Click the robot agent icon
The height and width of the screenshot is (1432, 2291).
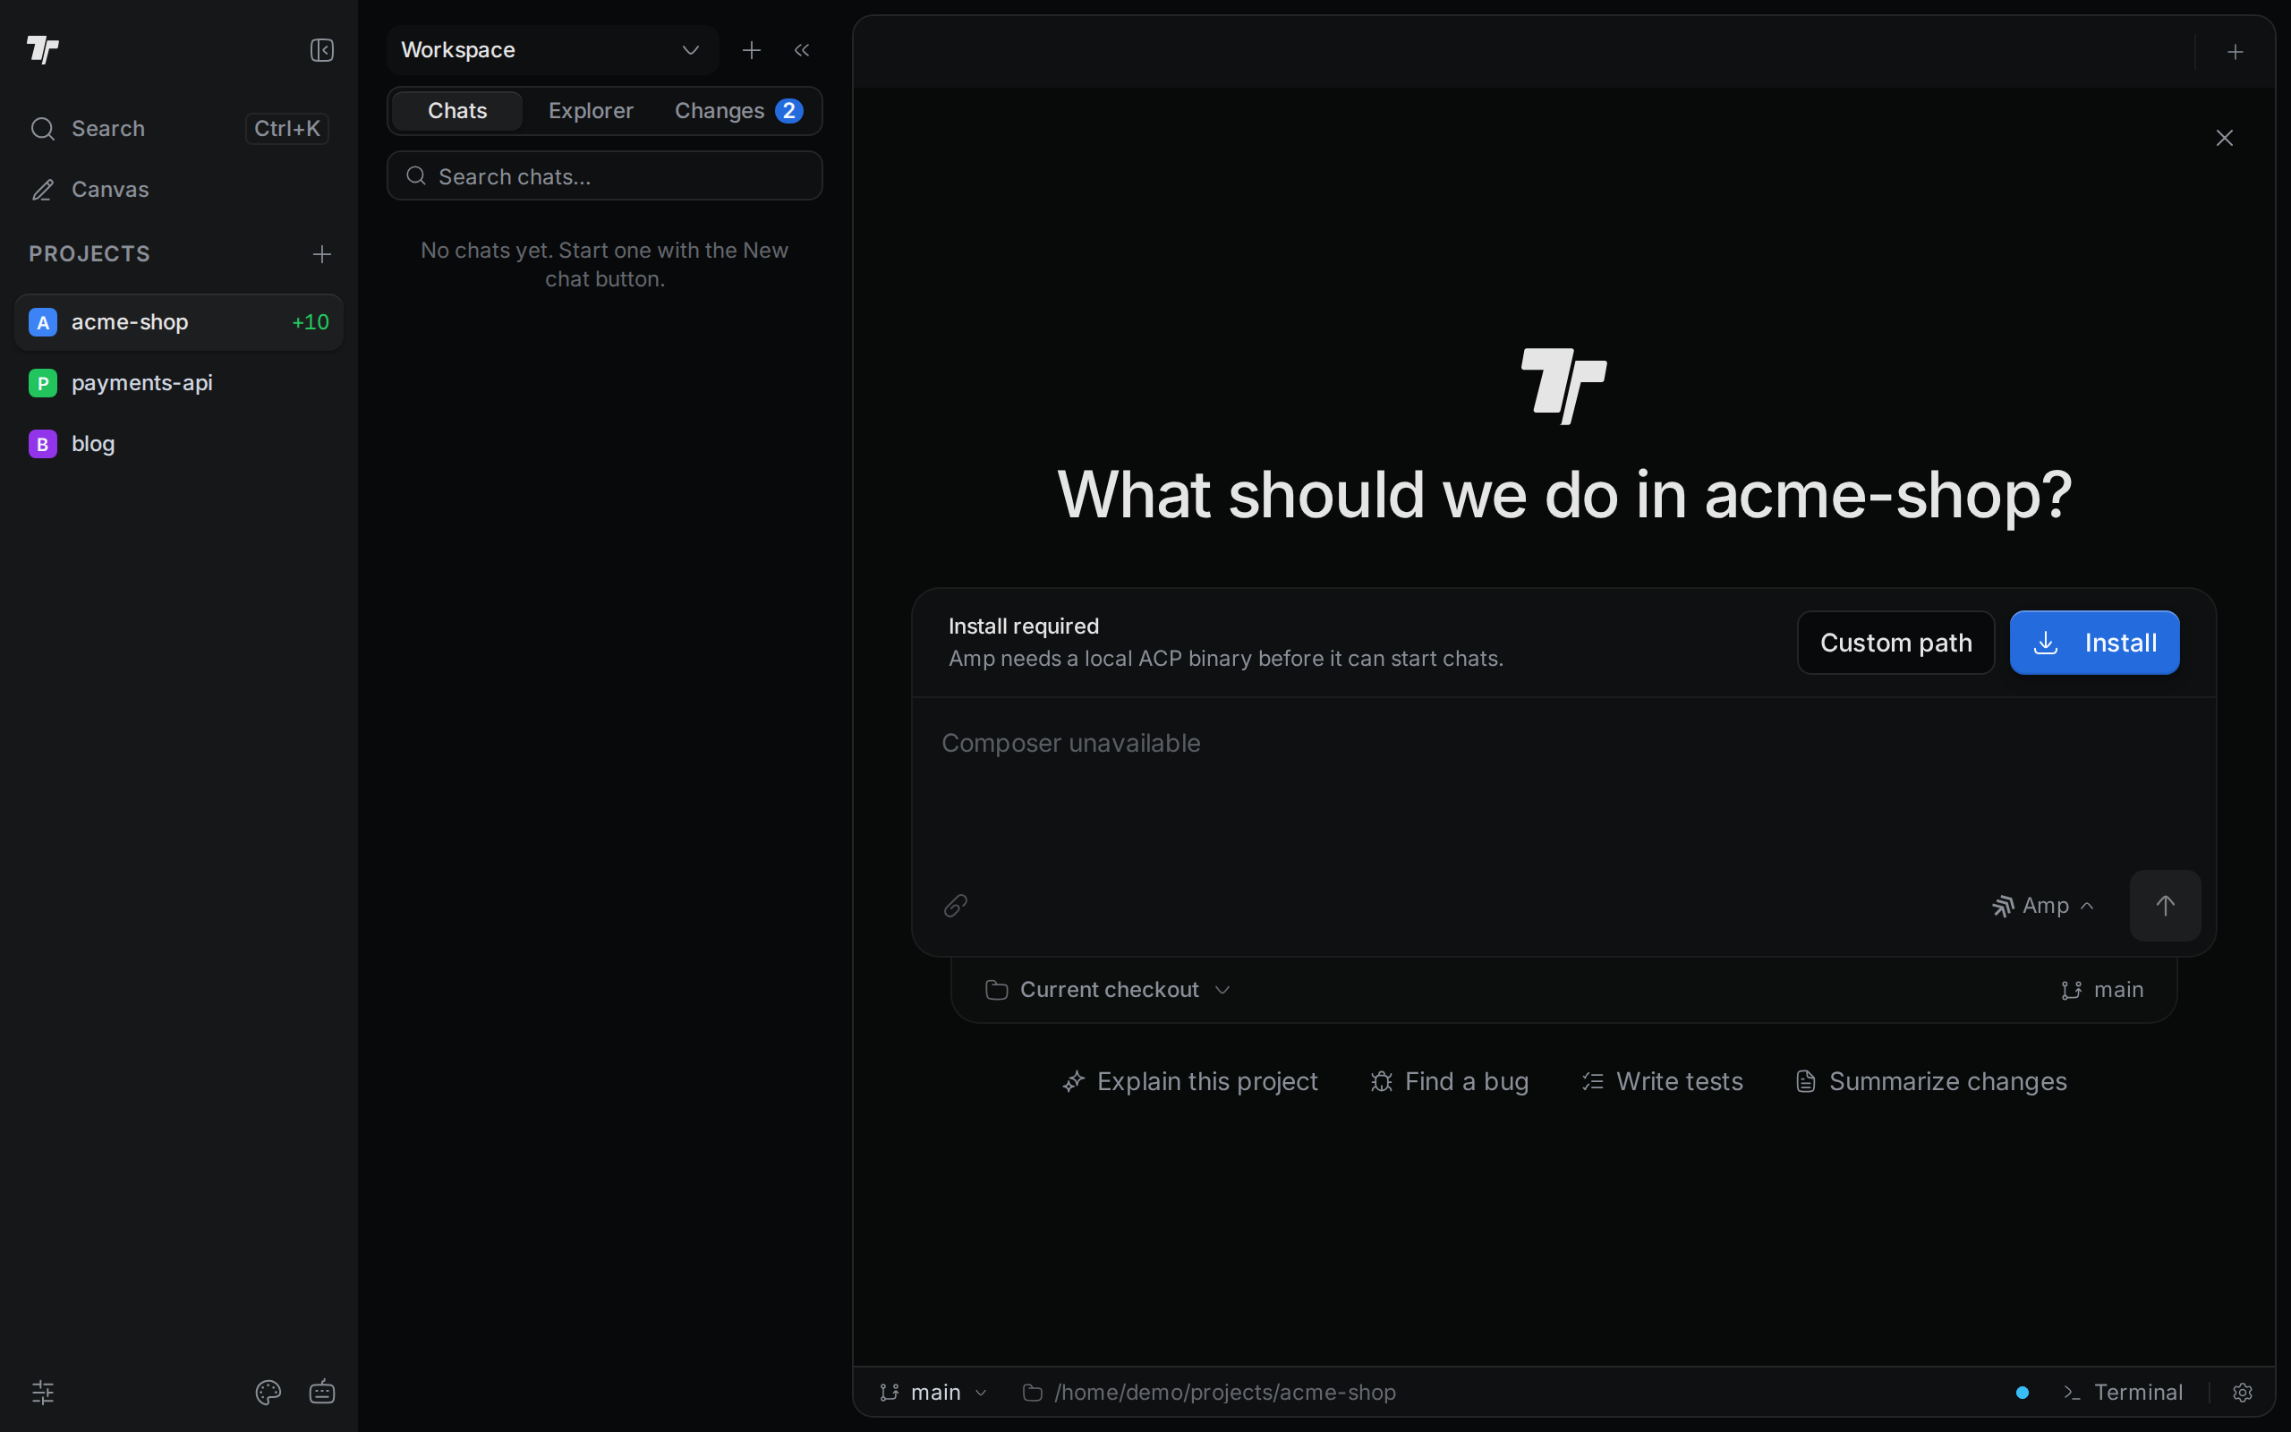pyautogui.click(x=322, y=1393)
